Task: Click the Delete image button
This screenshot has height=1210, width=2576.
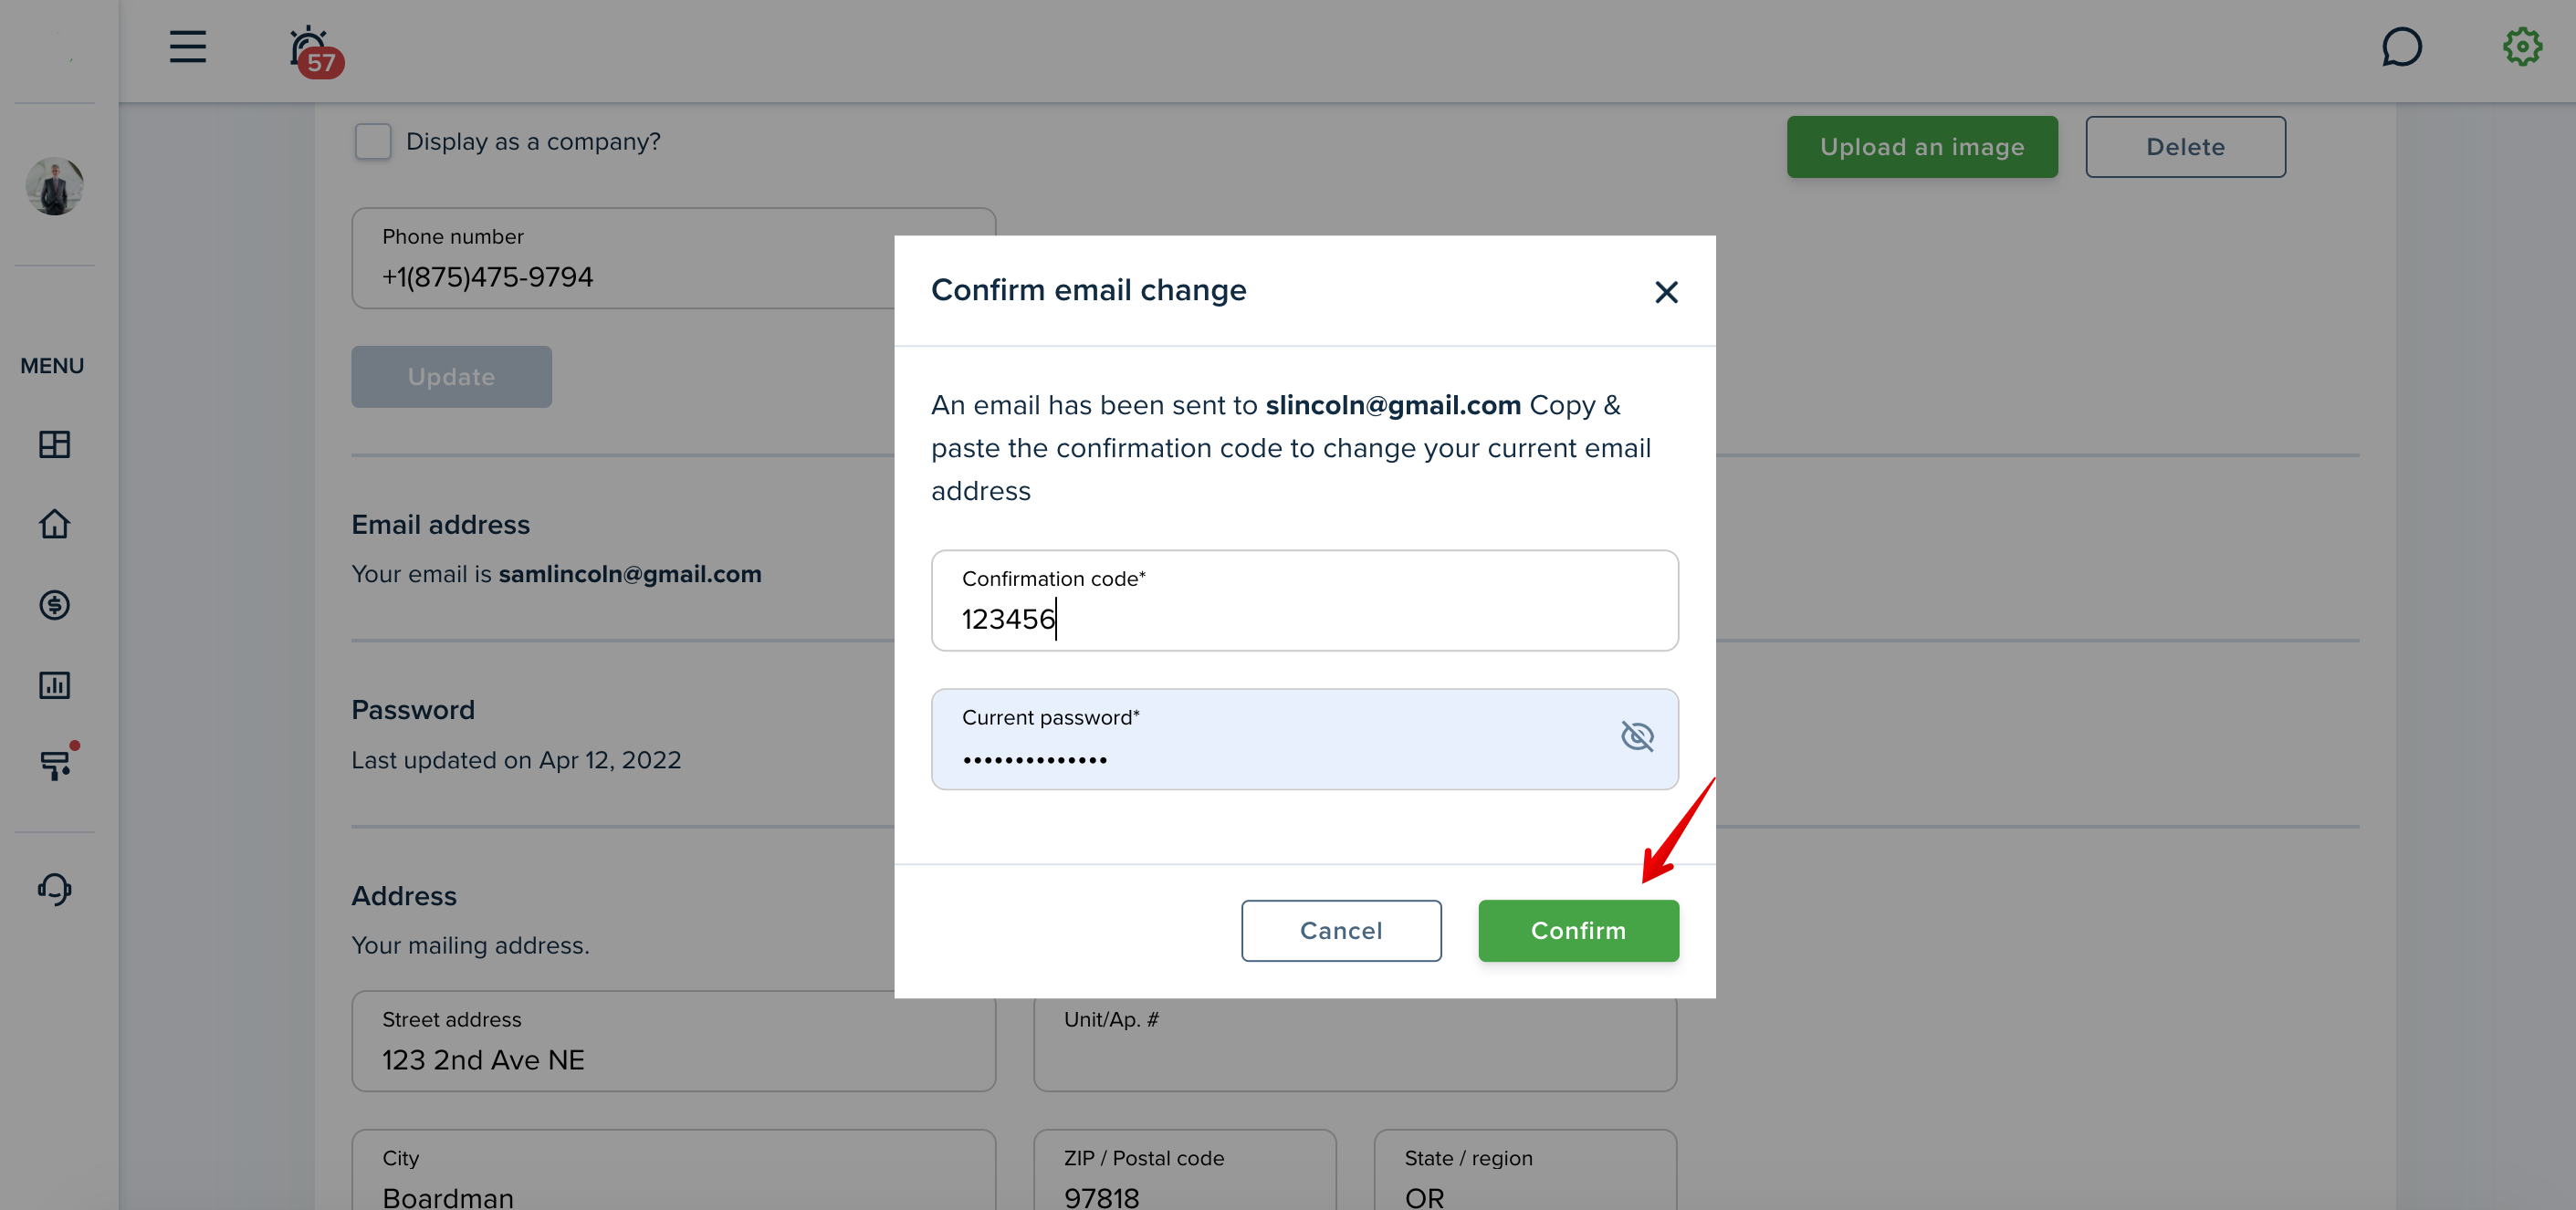Action: [x=2184, y=147]
